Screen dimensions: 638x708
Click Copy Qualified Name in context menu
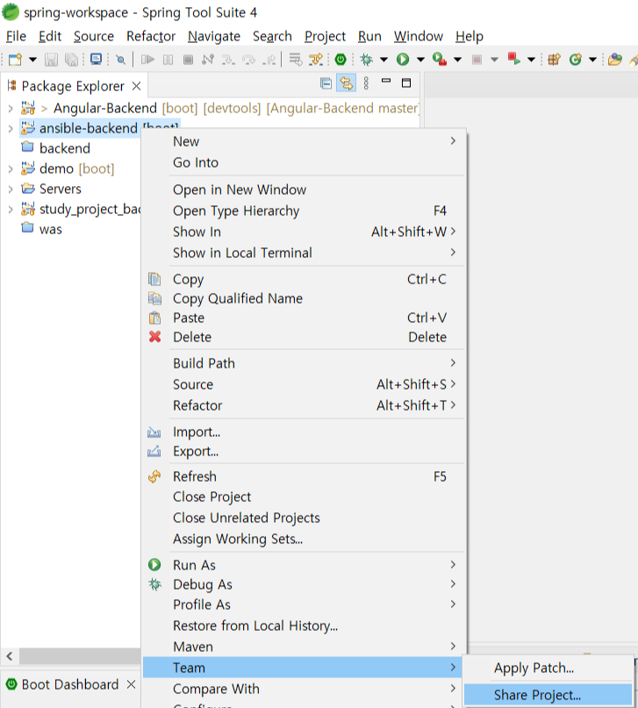[303, 298]
